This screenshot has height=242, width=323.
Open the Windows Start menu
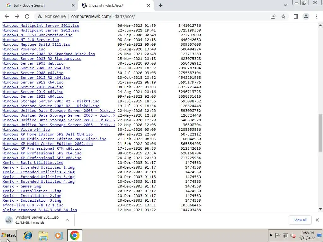point(9,235)
